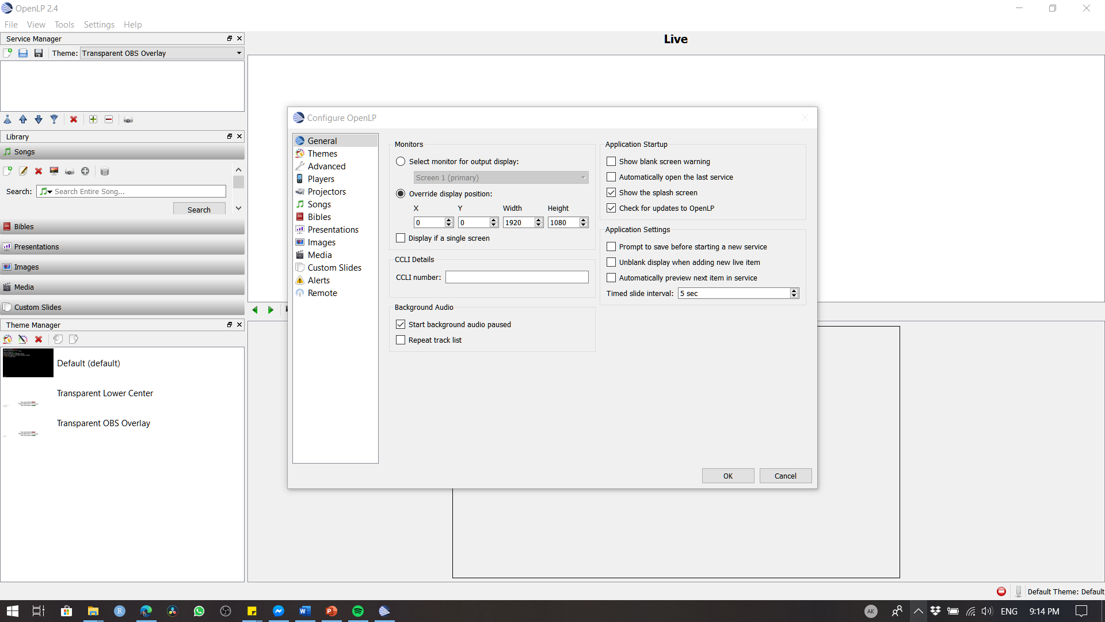This screenshot has height=622, width=1105.
Task: Create a new theme in Theme Manager
Action: point(7,339)
